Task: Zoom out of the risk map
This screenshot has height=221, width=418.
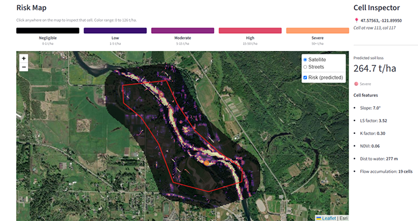Action: (x=23, y=67)
